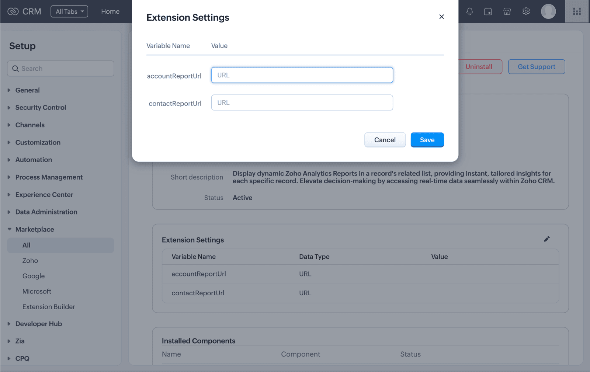
Task: Open the apps grid launcher
Action: tap(577, 11)
